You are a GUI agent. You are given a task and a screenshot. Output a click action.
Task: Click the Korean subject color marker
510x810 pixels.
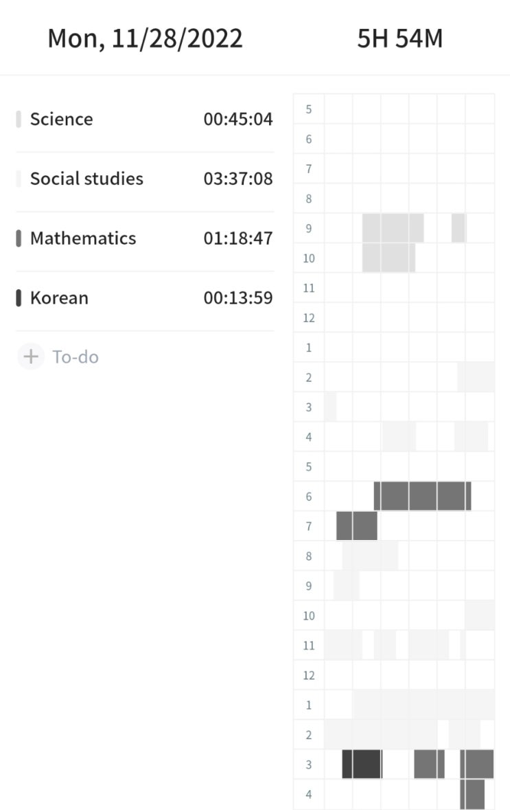pyautogui.click(x=19, y=297)
